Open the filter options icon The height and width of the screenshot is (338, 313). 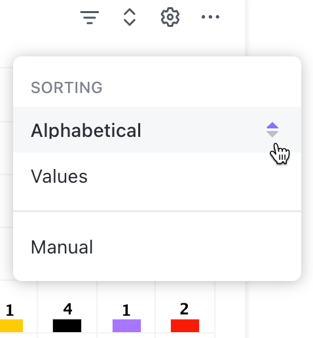(90, 17)
